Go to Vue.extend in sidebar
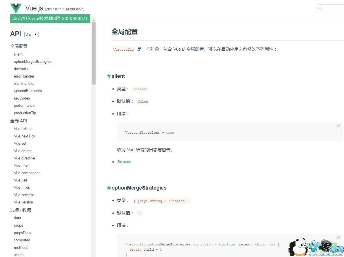 (x=23, y=128)
